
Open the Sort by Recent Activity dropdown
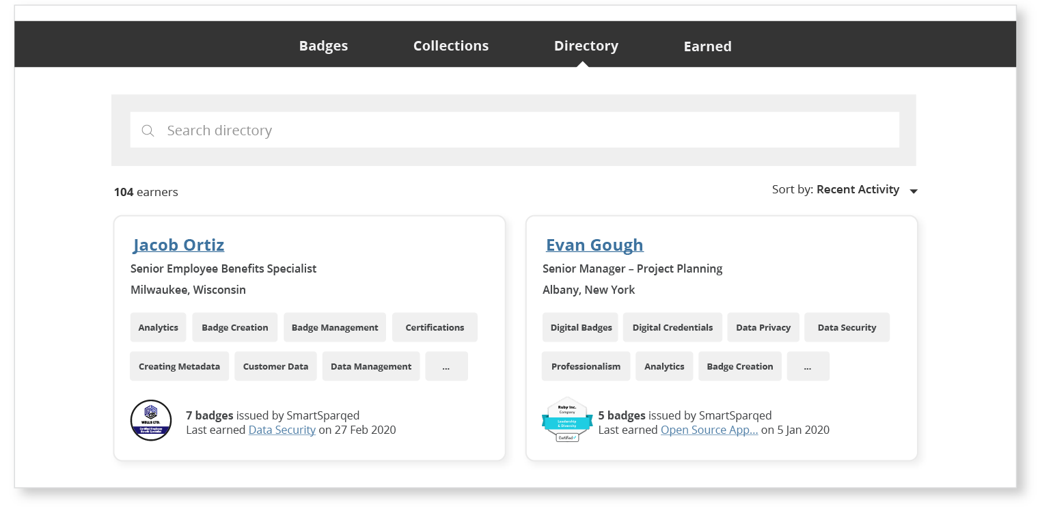point(866,189)
